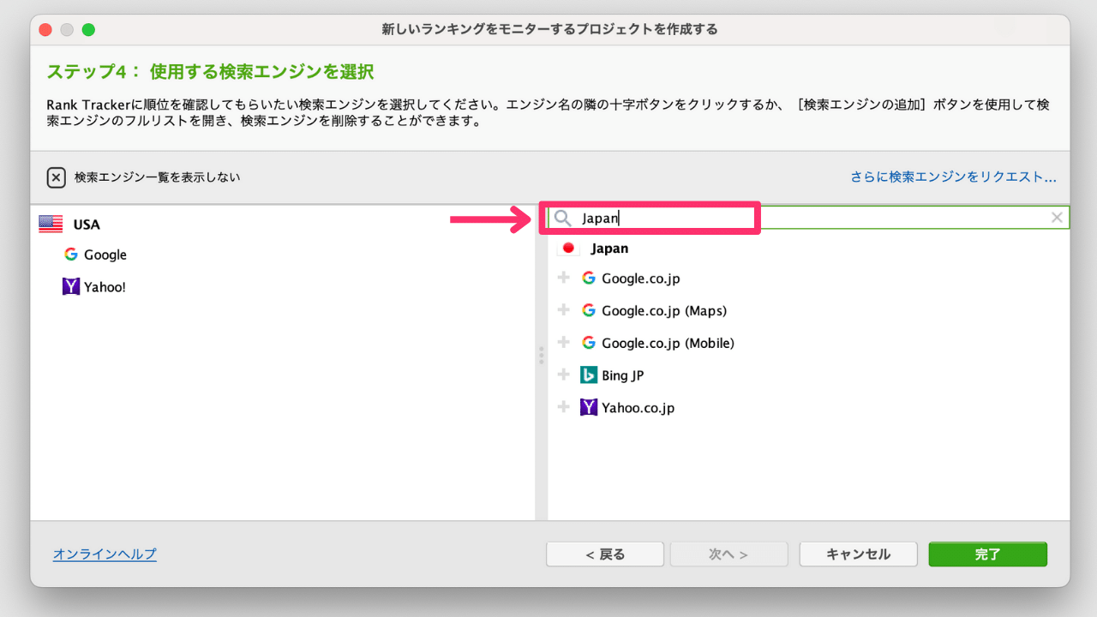Click the Google logo of Google.co.jp (Maps)
The width and height of the screenshot is (1097, 617).
(588, 310)
